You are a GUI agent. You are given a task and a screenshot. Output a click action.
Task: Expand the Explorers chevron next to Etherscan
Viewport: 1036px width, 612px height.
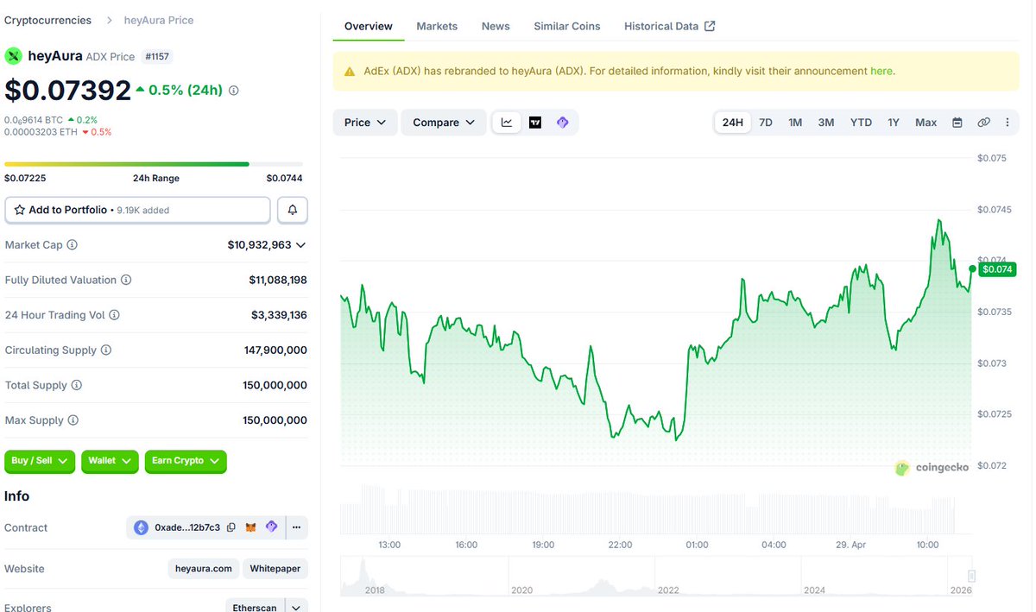[x=296, y=607]
